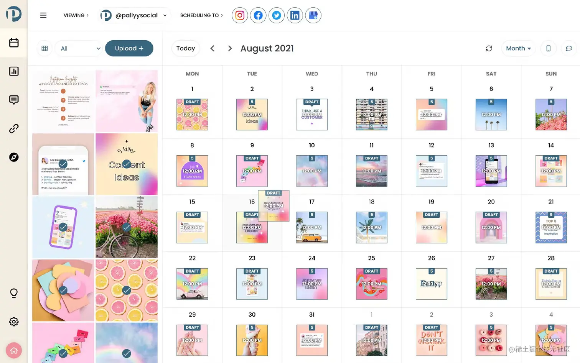Viewport: 580px width, 363px height.
Task: Expand the SCHEDULING TO chevron
Action: pos(222,15)
